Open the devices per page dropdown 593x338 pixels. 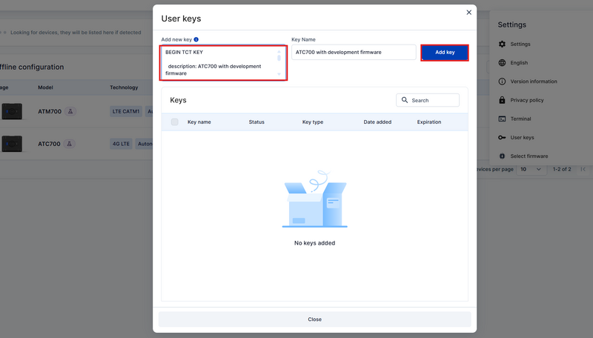[530, 169]
